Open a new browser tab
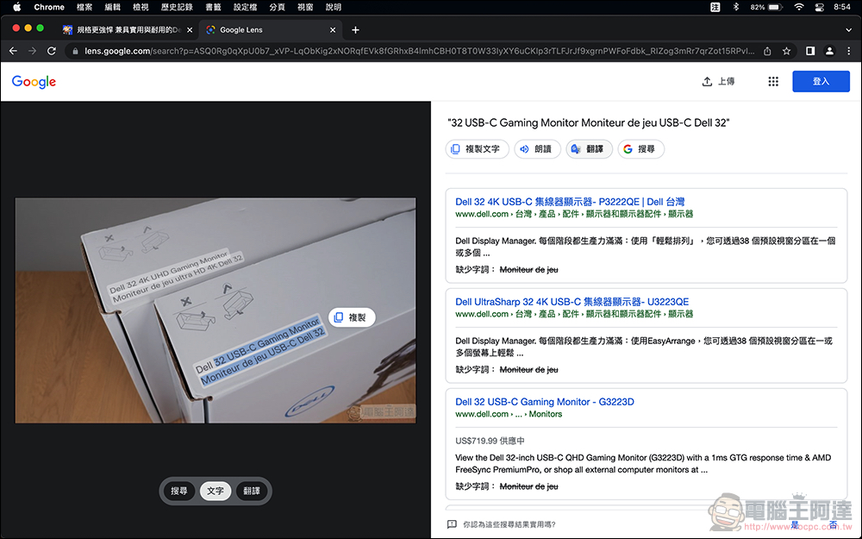The image size is (862, 539). pyautogui.click(x=355, y=29)
